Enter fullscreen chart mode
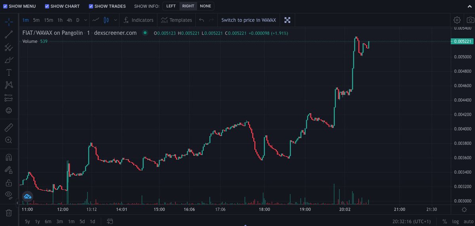 point(288,20)
